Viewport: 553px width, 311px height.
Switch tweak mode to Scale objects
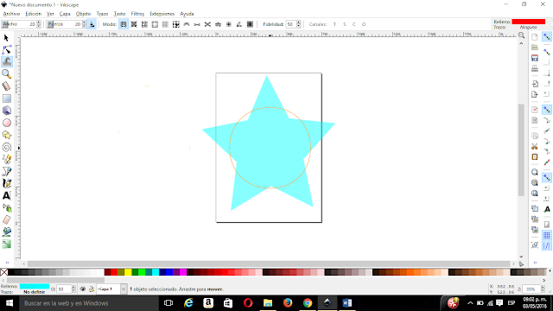tap(155, 24)
